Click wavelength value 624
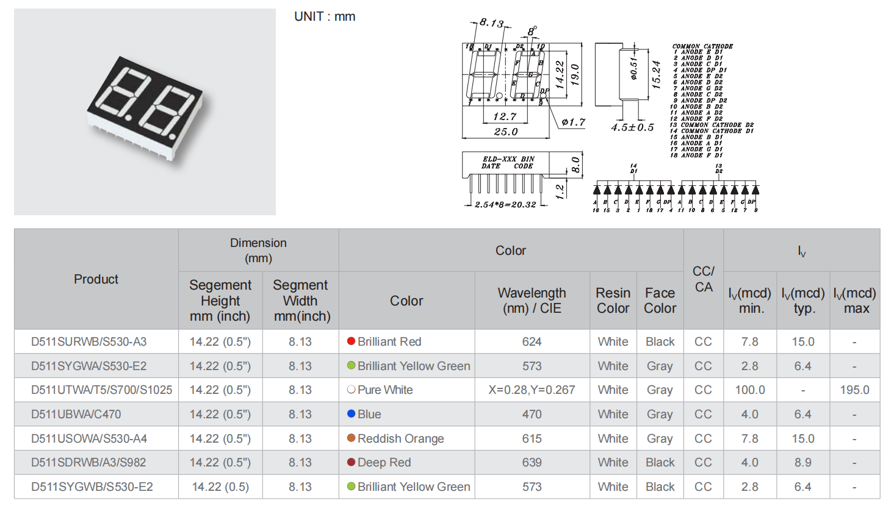The image size is (894, 514). 532,341
